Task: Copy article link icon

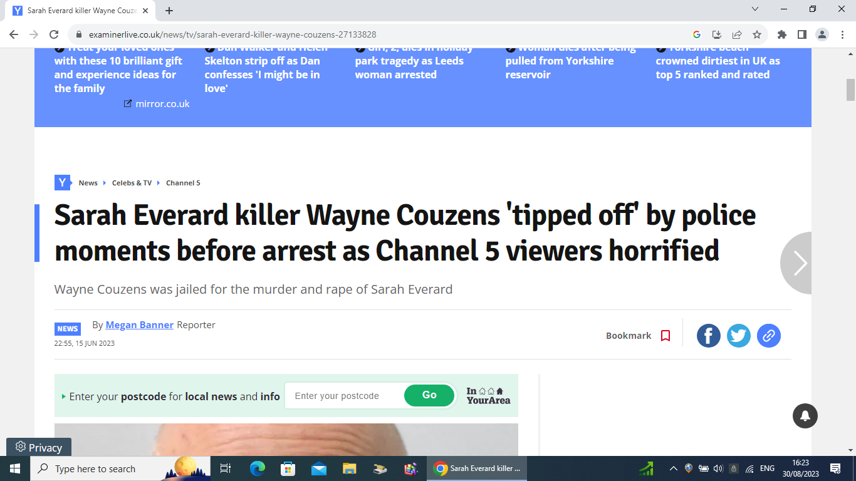Action: 769,336
